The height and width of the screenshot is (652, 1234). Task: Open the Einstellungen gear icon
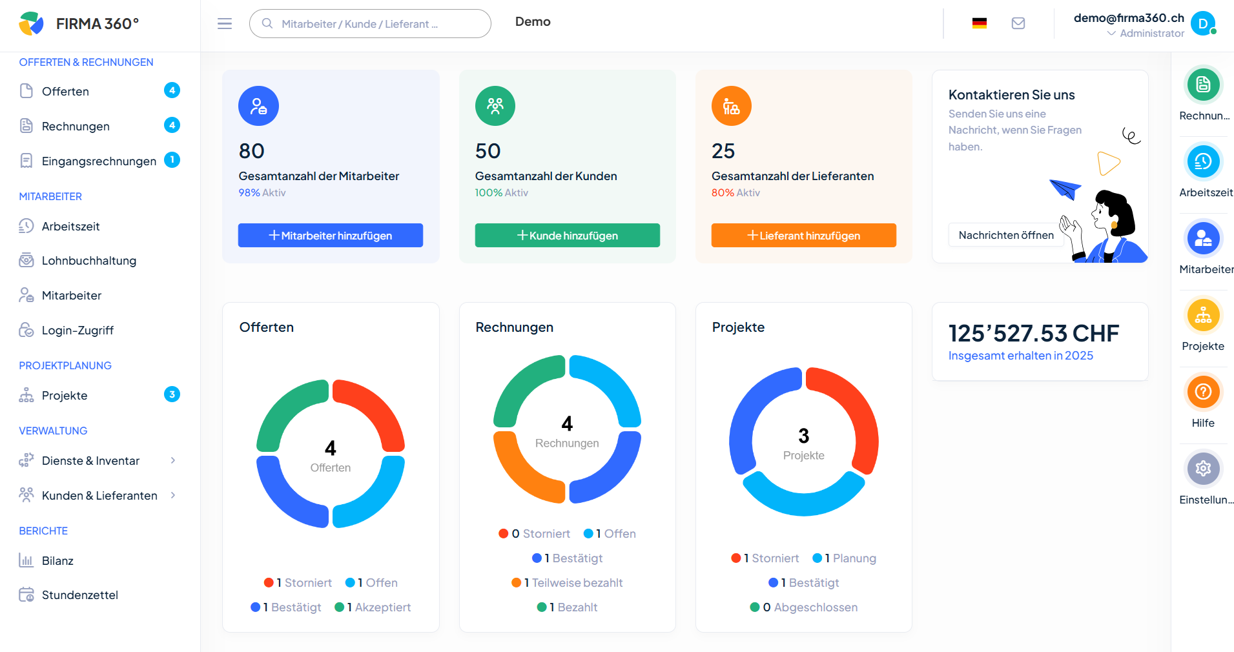click(x=1203, y=469)
